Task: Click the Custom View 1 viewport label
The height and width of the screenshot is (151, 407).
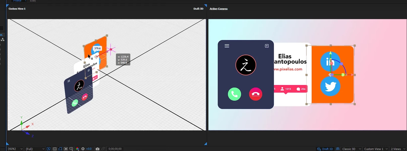Action: (17, 9)
